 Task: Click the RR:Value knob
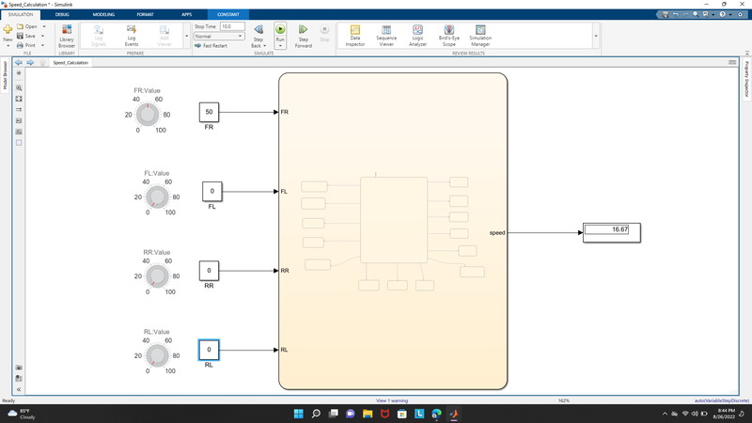pyautogui.click(x=157, y=276)
